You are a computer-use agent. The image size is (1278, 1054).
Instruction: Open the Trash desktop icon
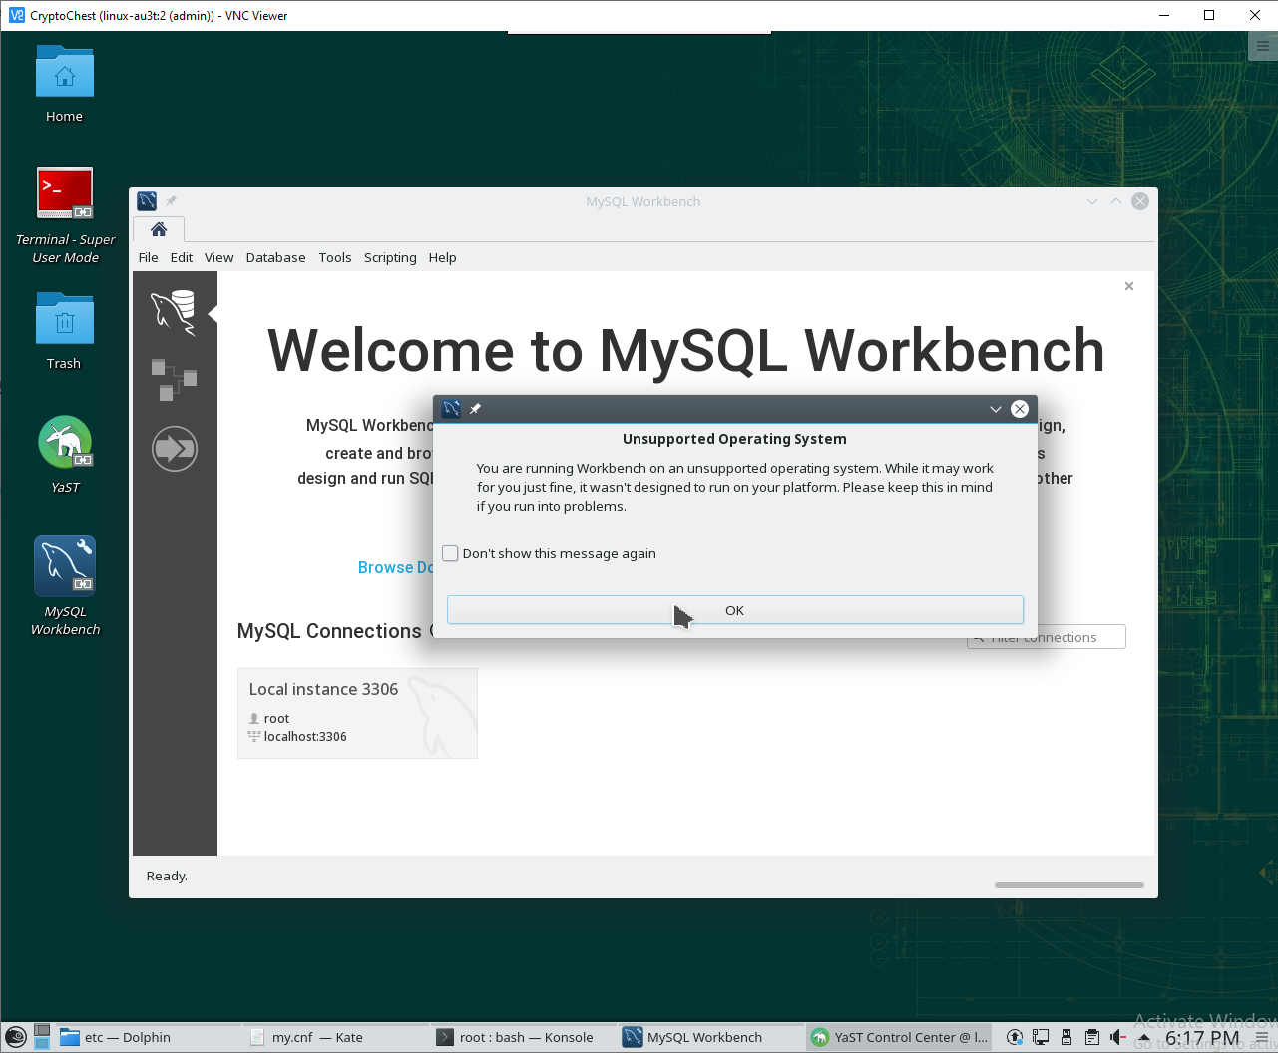coord(65,319)
